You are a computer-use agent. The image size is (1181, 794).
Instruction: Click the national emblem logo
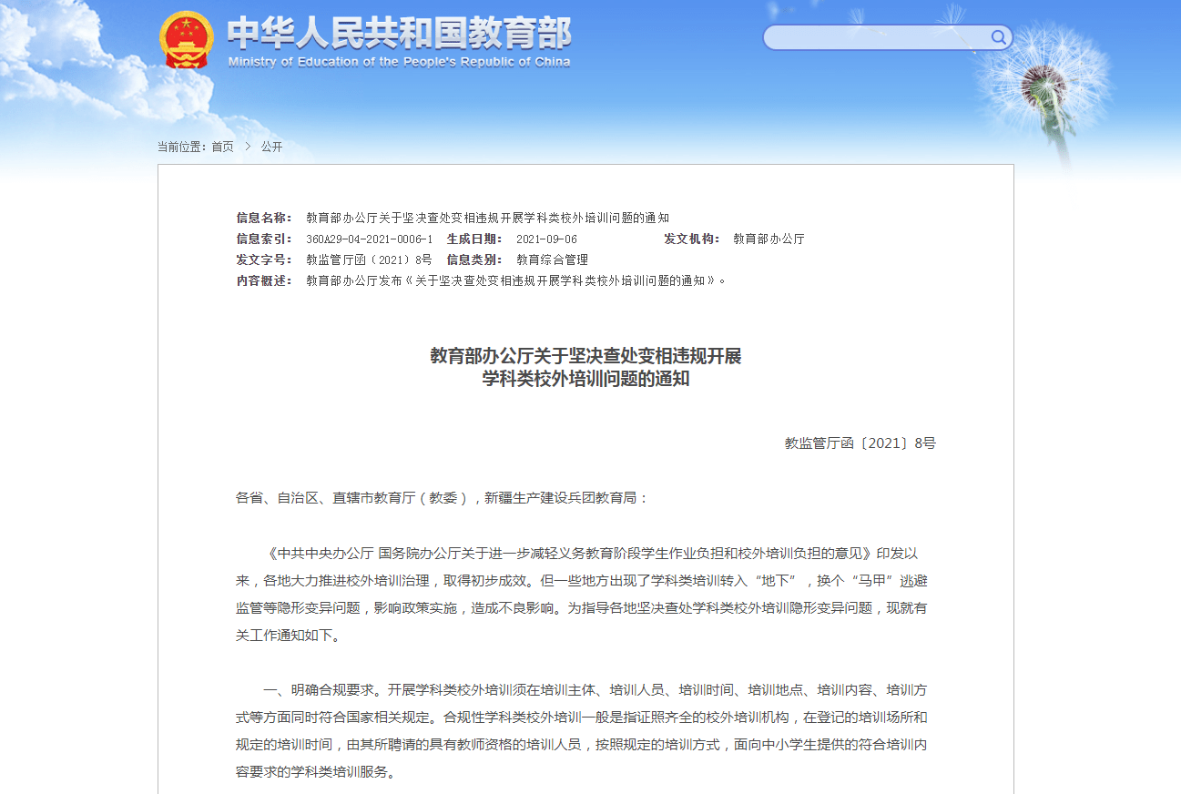coord(187,40)
